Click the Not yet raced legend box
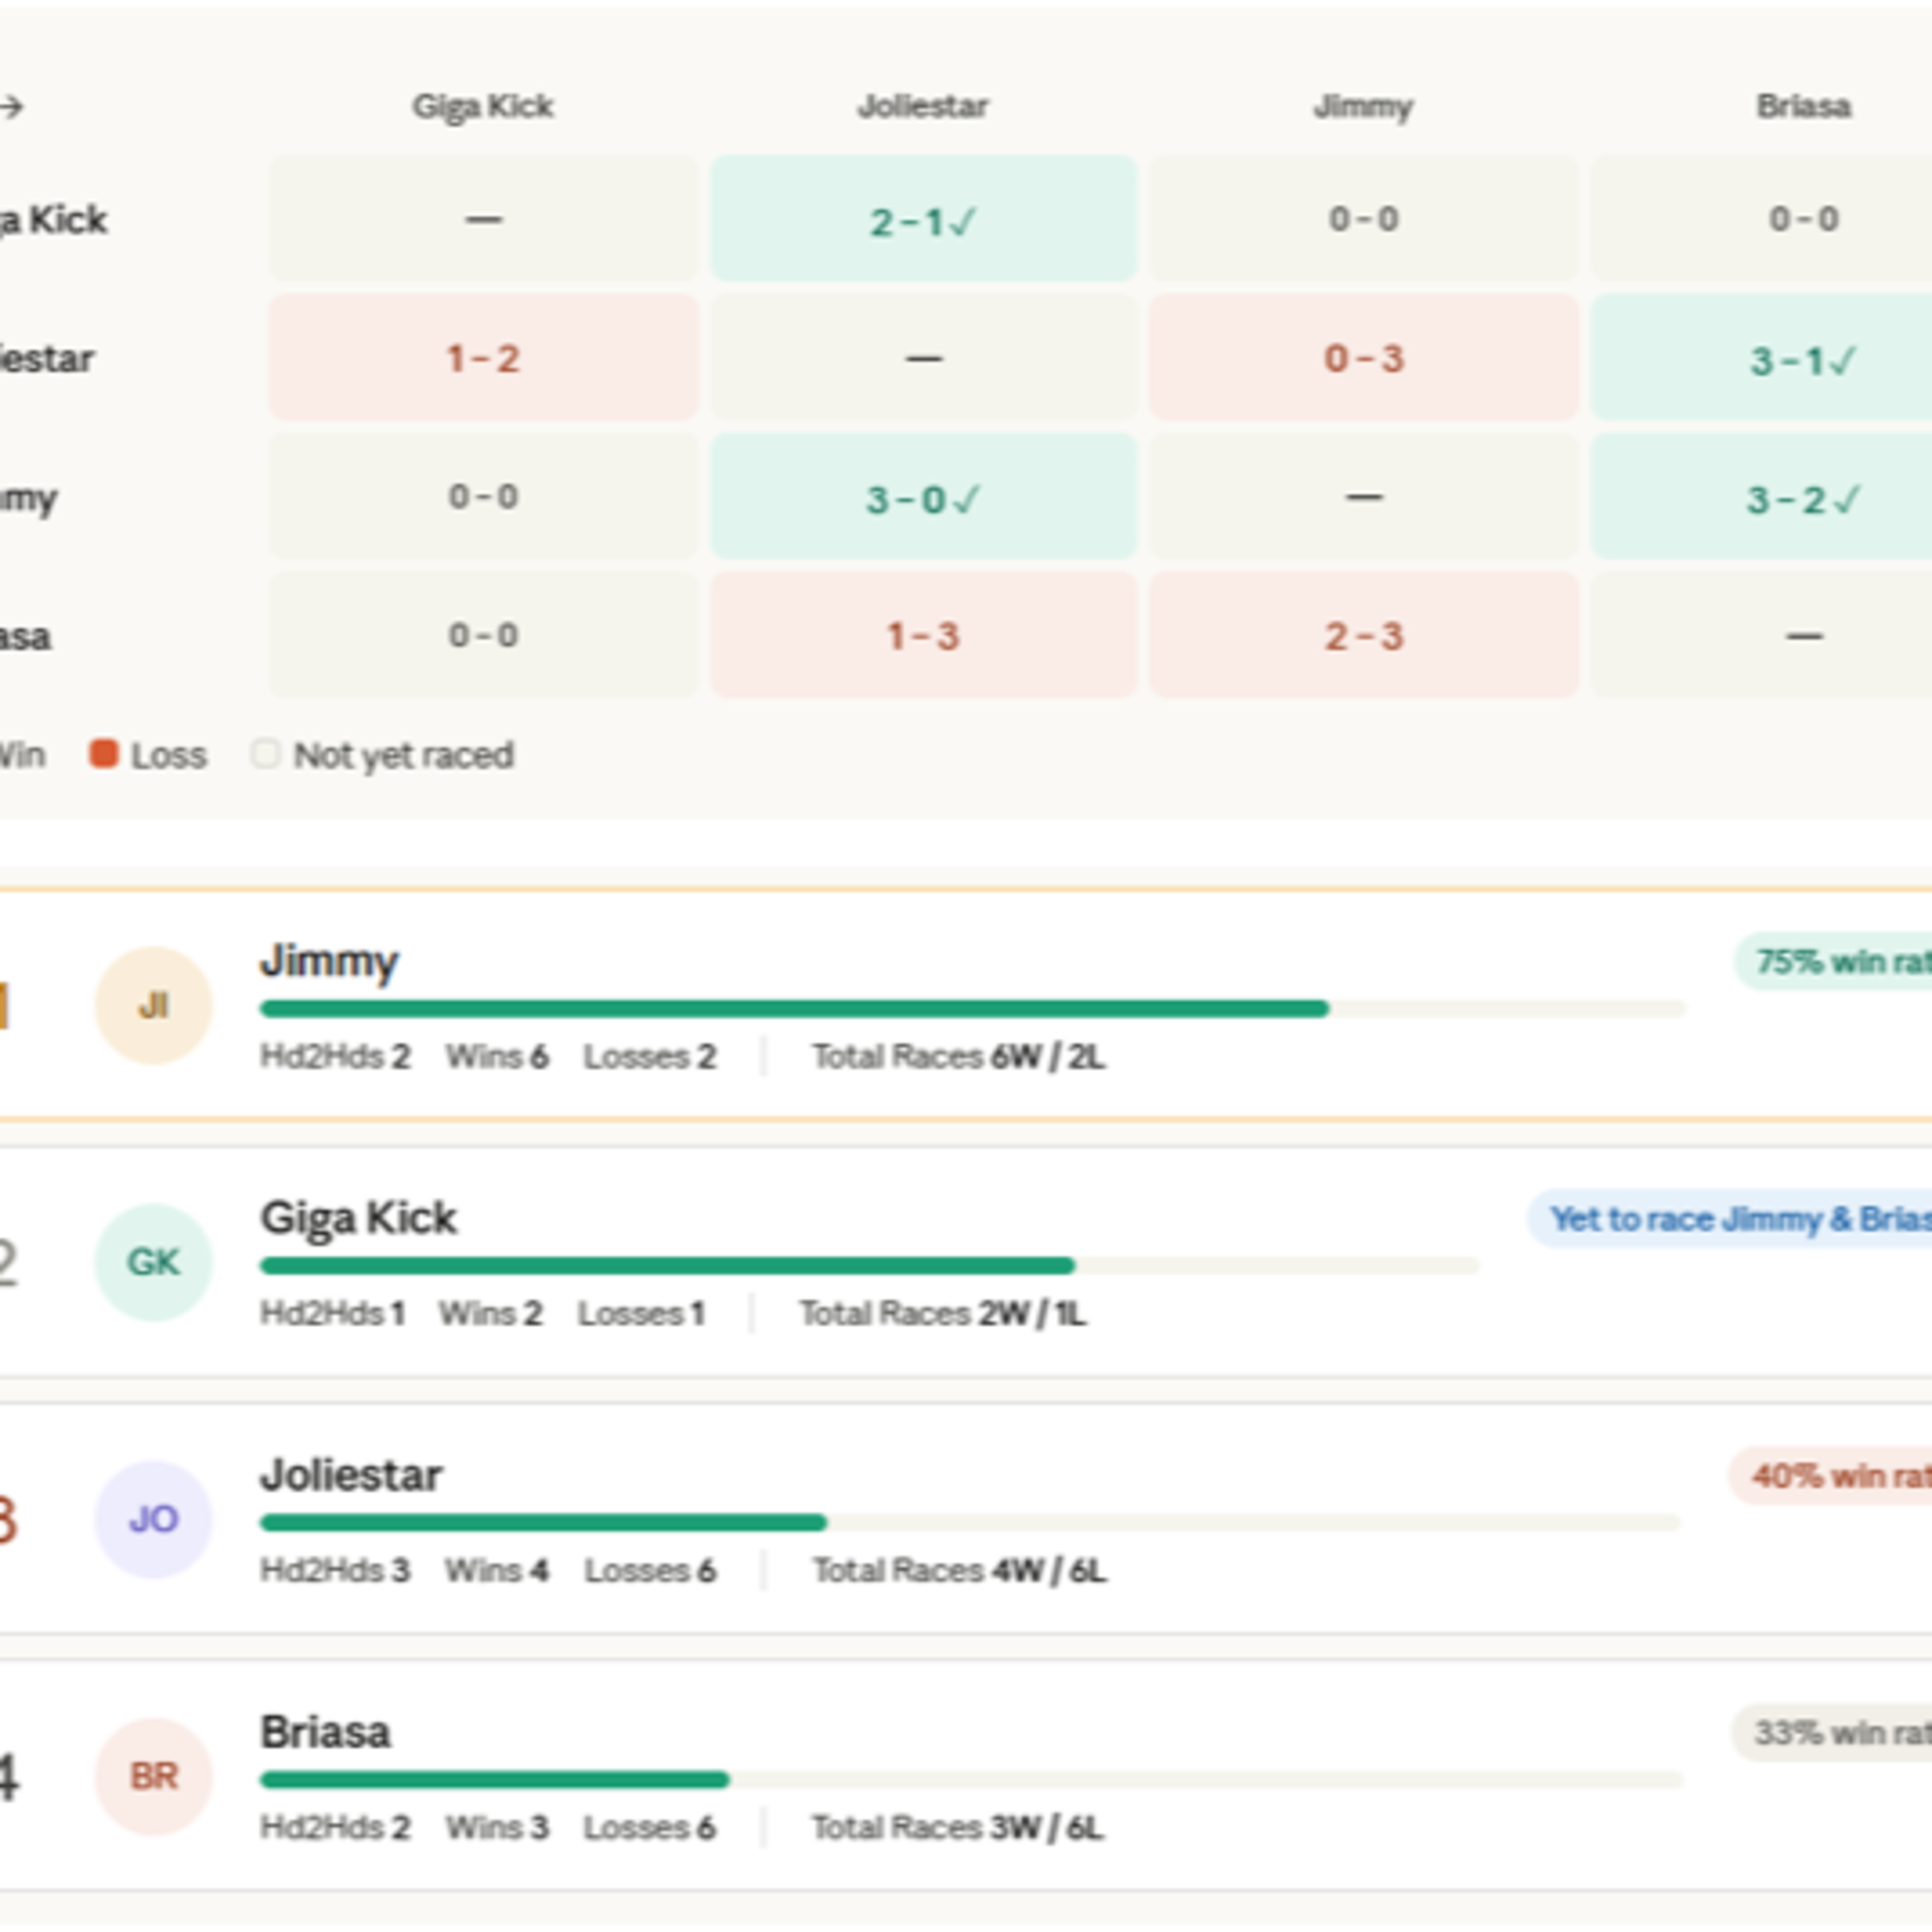This screenshot has width=1932, height=1932. [x=265, y=754]
